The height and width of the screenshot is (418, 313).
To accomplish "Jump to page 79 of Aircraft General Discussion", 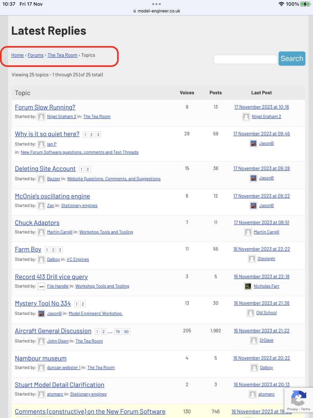I will click(118, 332).
